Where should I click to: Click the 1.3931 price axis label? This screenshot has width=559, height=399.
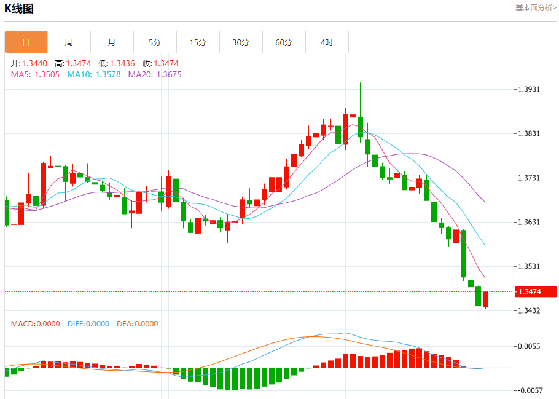pos(529,89)
